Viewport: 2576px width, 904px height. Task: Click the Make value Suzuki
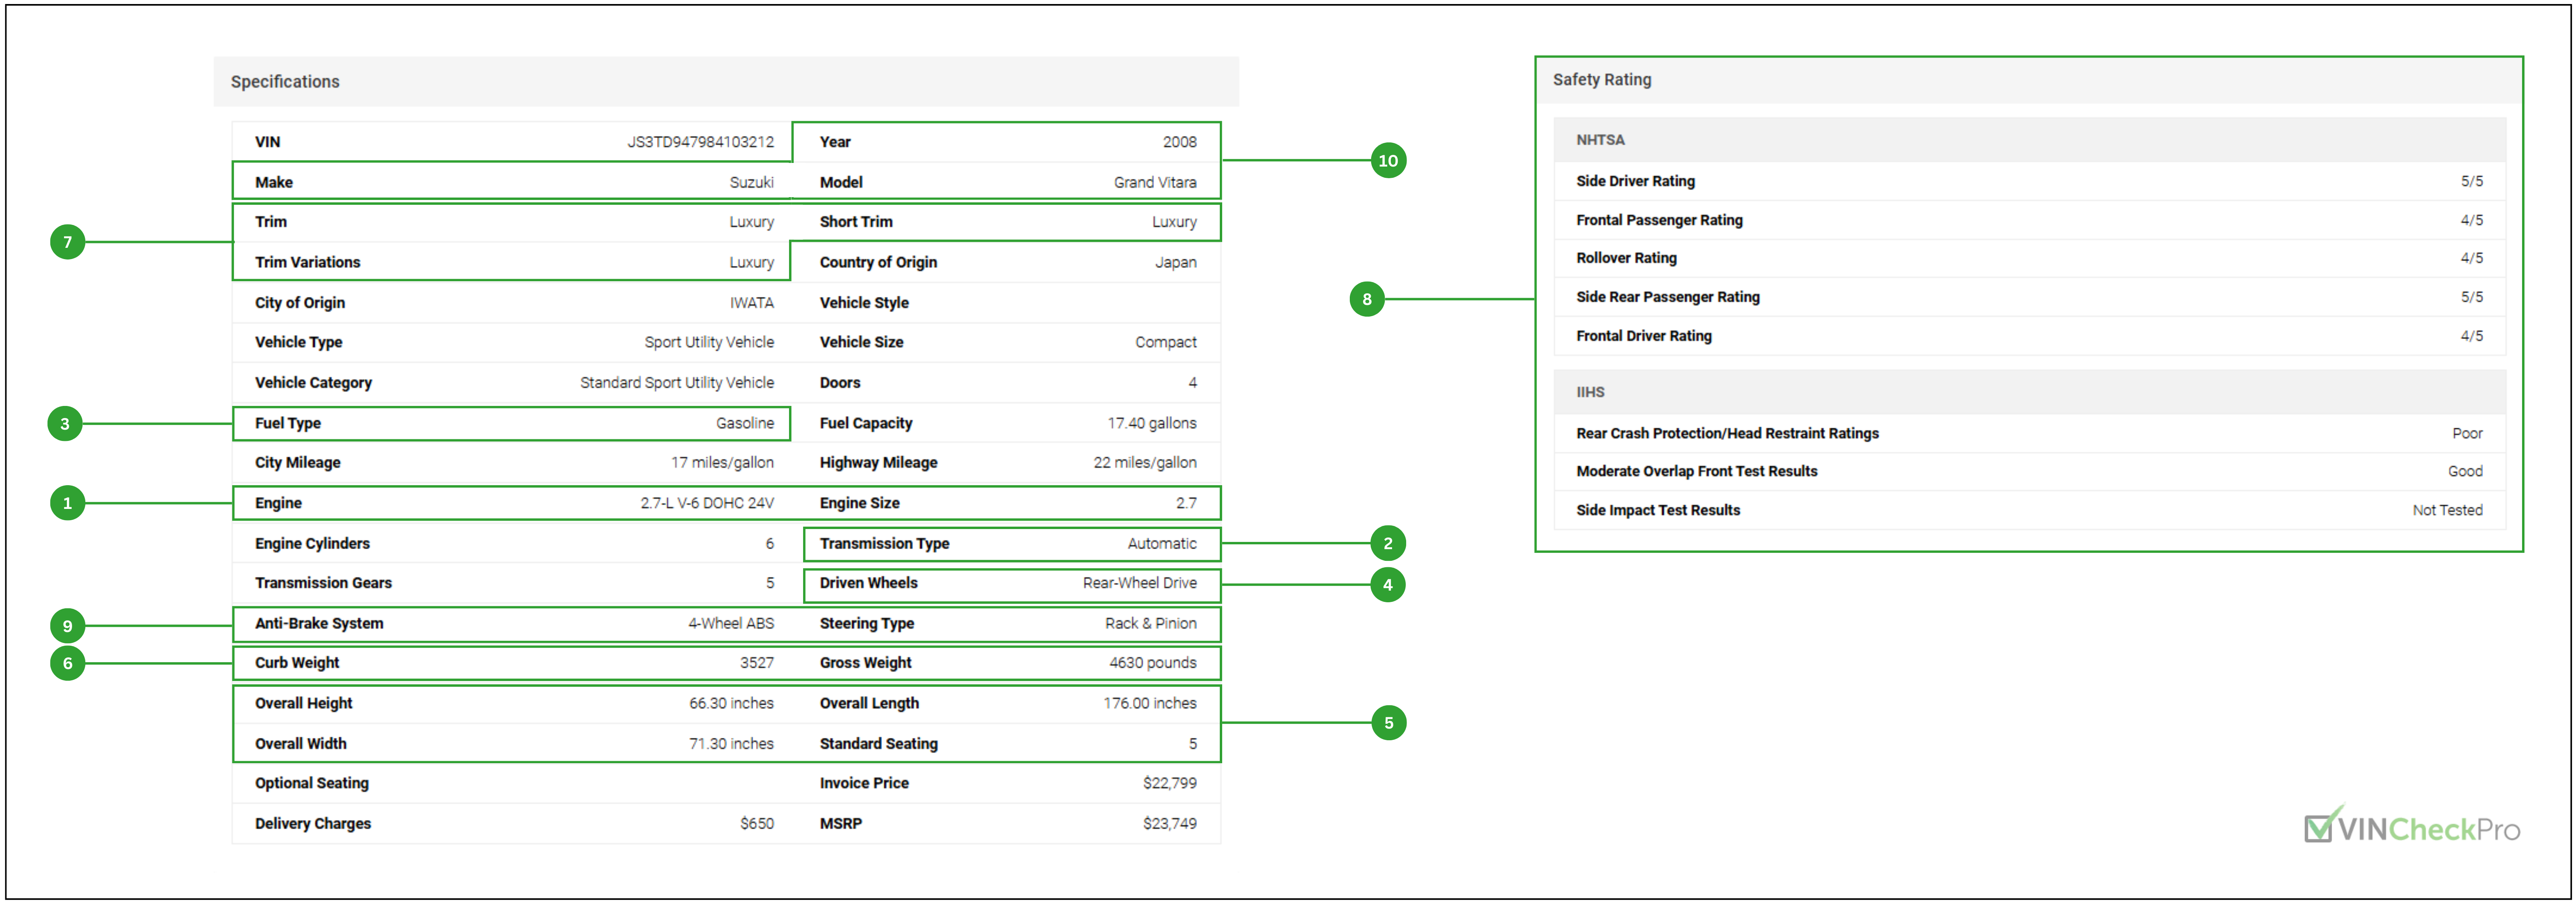751,183
